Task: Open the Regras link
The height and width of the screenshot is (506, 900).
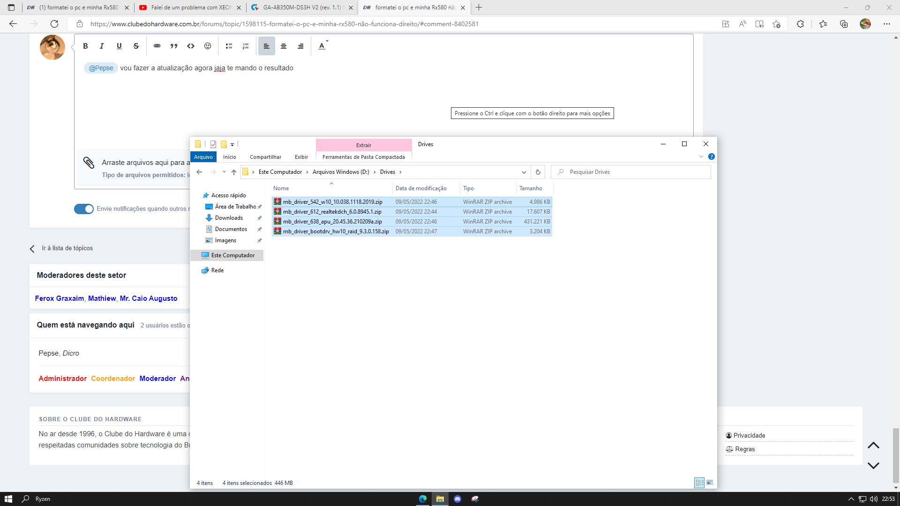Action: [x=741, y=449]
